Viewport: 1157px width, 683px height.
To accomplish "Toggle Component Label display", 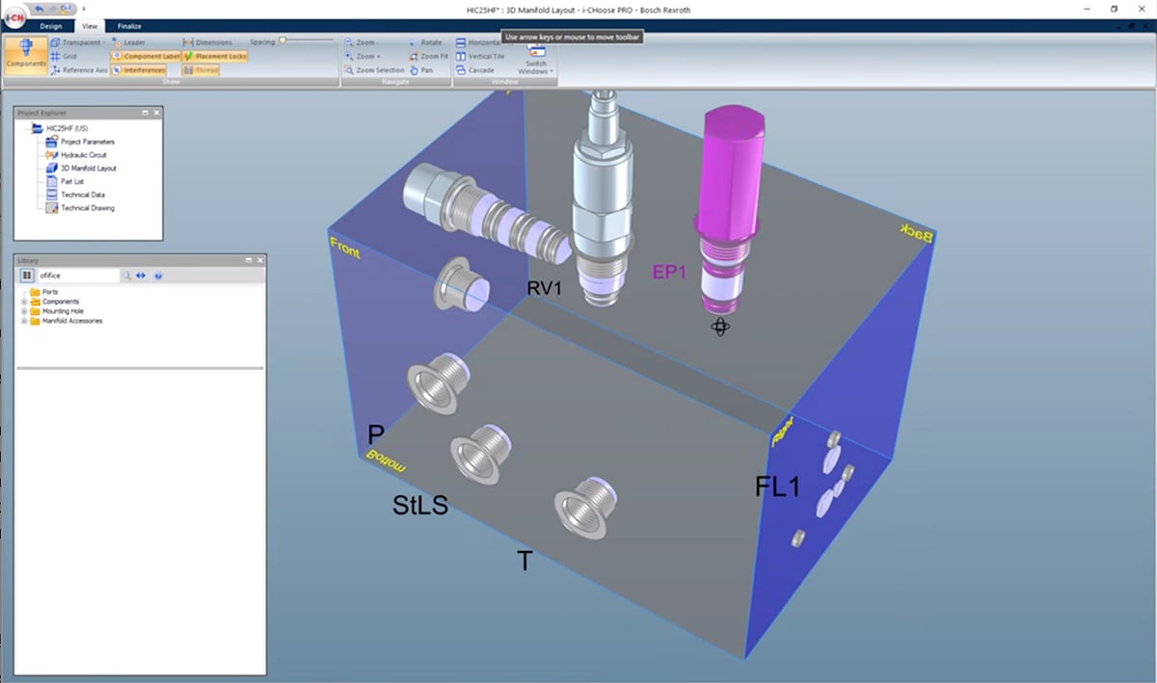I will click(145, 55).
